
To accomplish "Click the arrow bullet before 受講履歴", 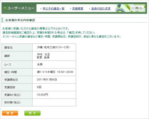I will click(x=70, y=9).
